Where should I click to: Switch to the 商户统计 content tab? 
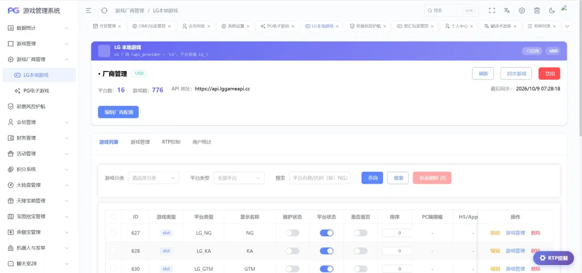click(202, 142)
